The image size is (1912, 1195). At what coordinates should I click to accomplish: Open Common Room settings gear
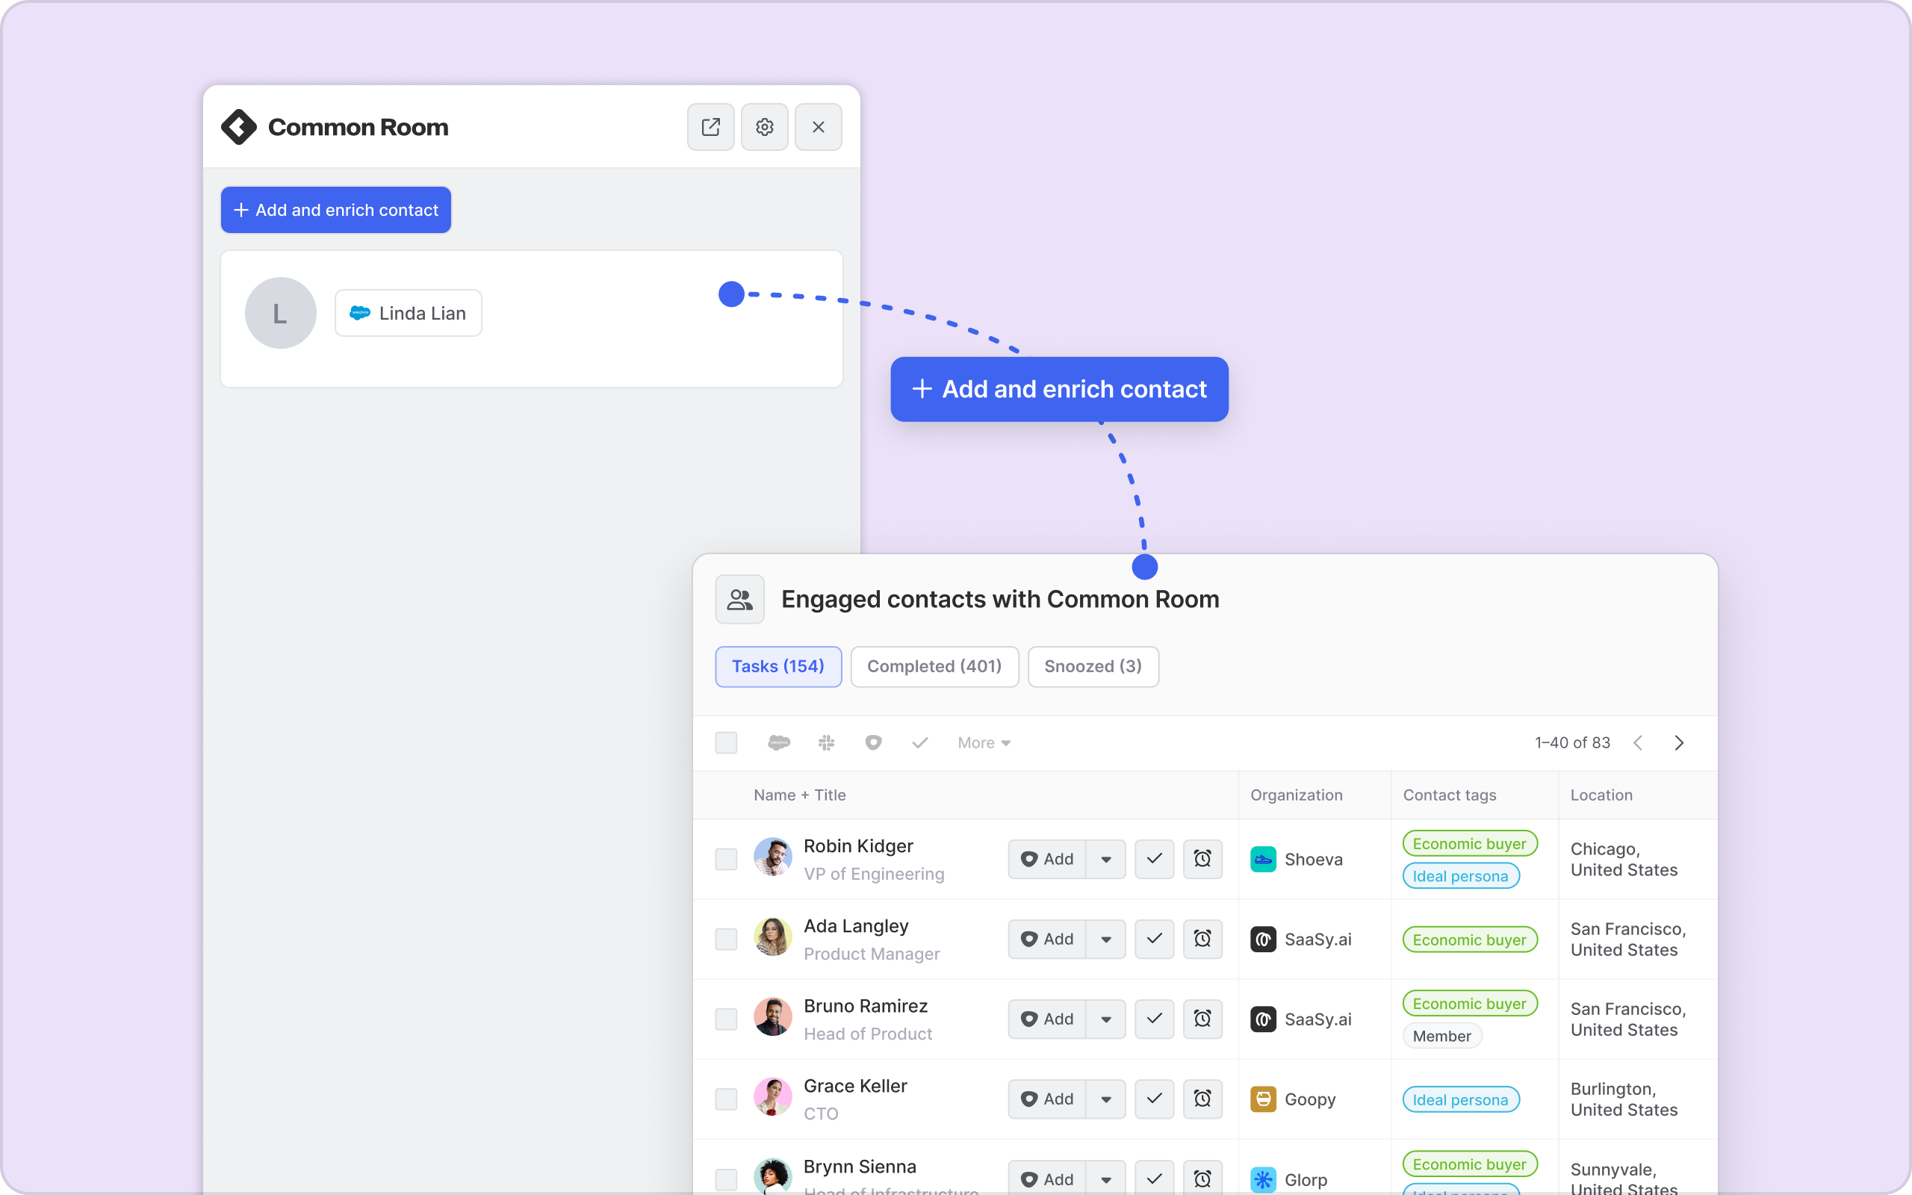[x=764, y=126]
